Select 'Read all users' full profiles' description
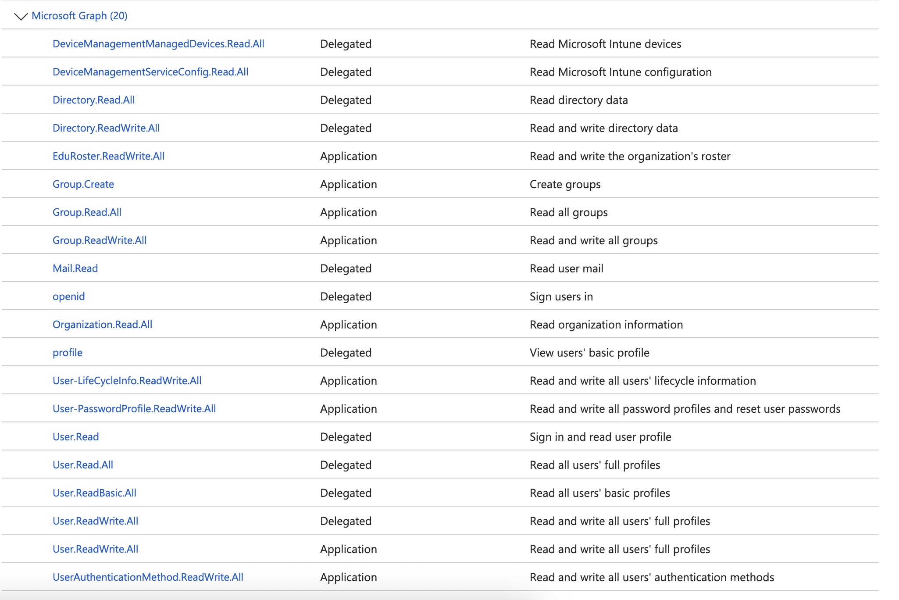This screenshot has height=600, width=899. point(595,465)
